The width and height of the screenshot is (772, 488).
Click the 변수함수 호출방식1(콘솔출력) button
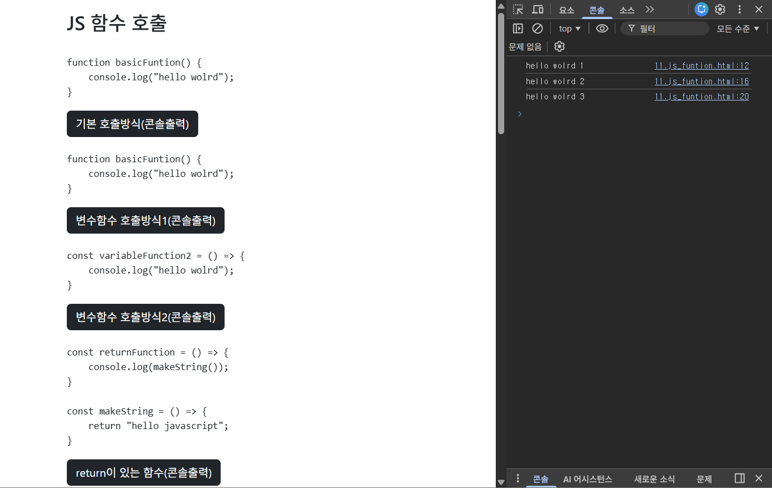pos(145,220)
